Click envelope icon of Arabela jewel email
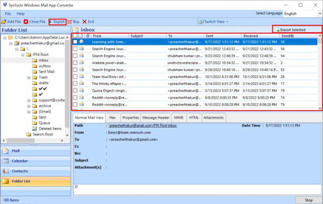This screenshot has width=323, height=204. pos(82,63)
